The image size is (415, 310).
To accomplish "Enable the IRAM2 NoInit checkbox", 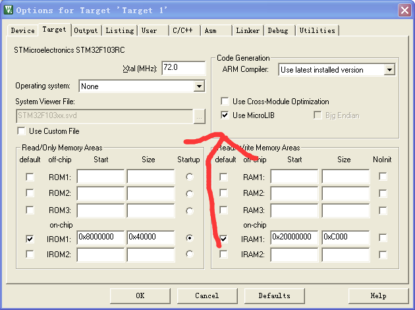I will click(x=383, y=255).
